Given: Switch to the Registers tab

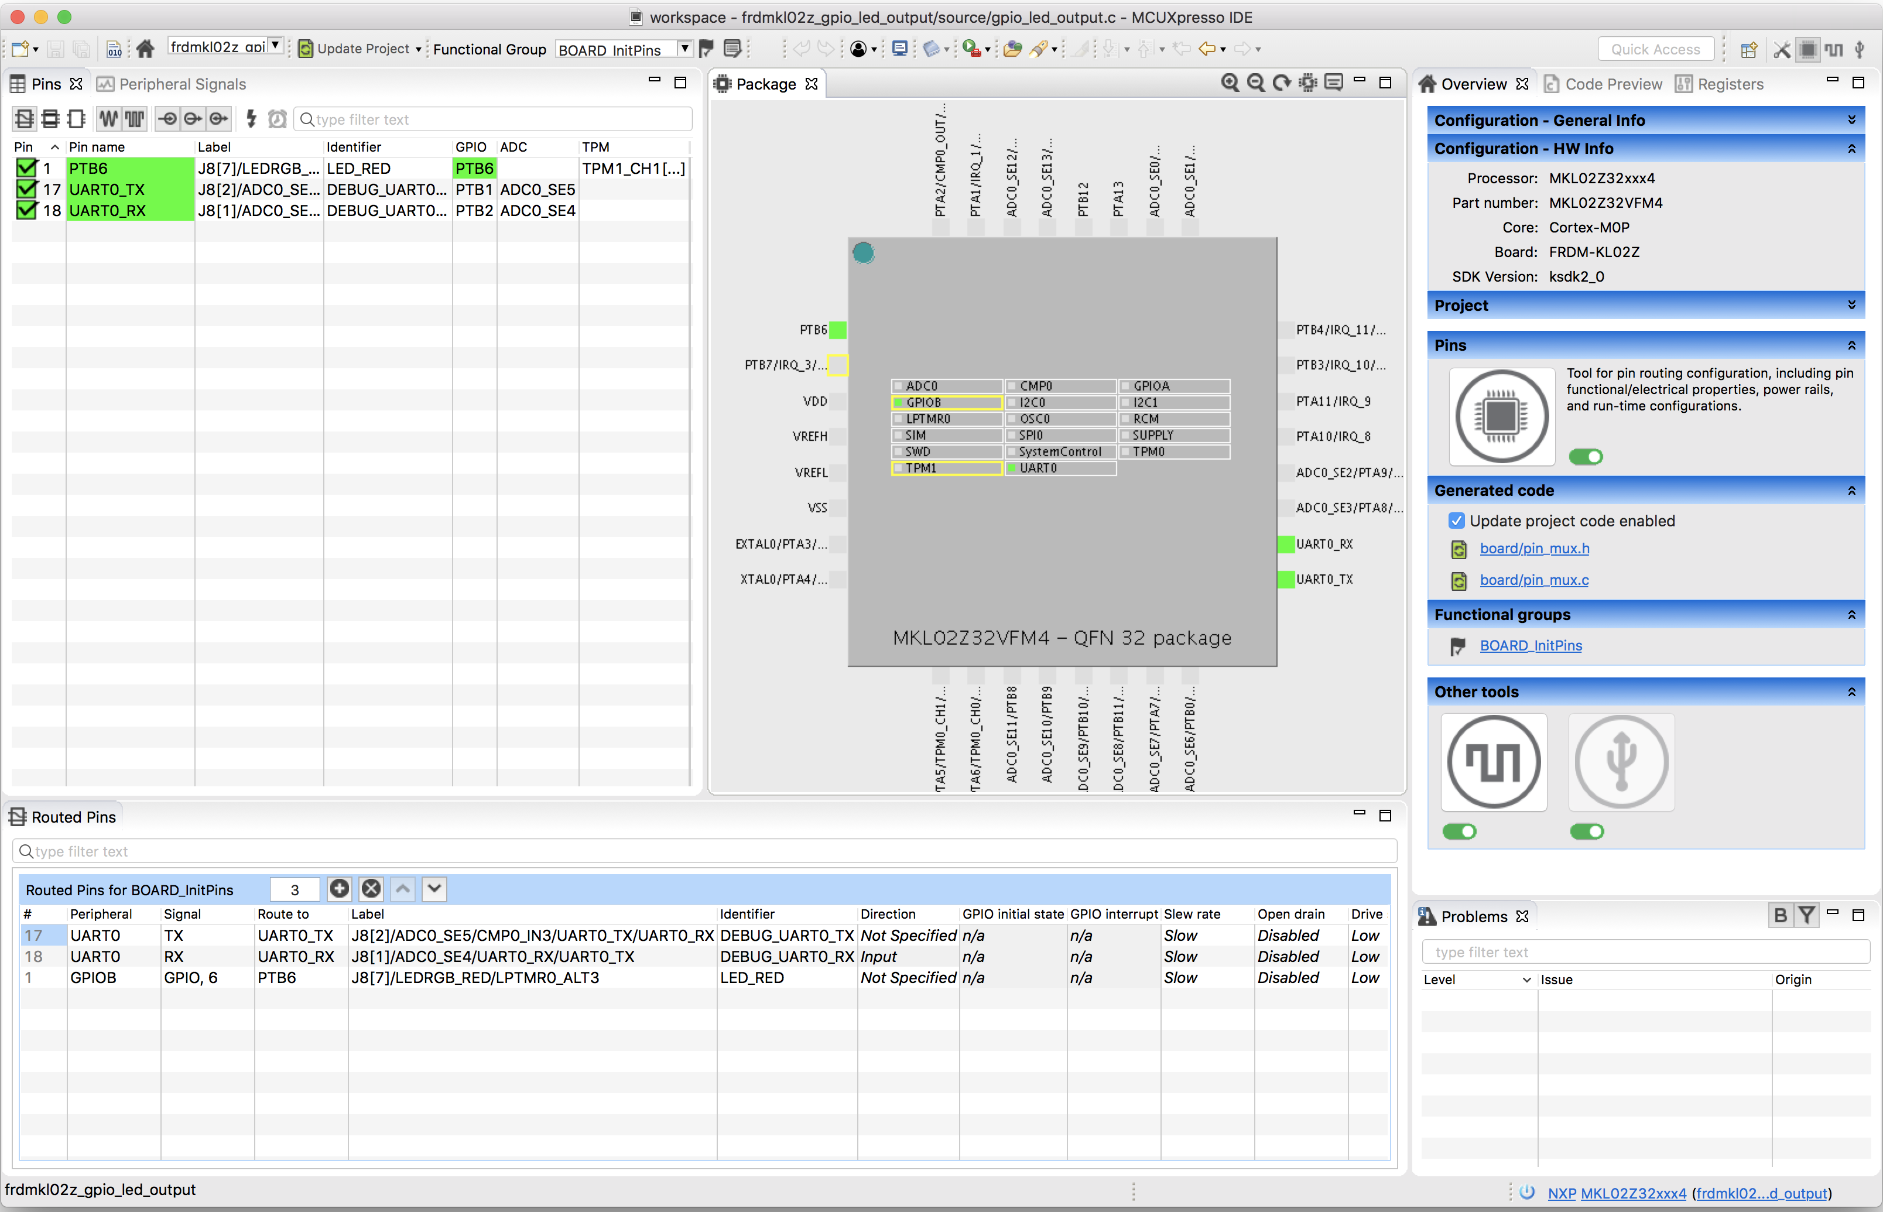Looking at the screenshot, I should coord(1719,83).
